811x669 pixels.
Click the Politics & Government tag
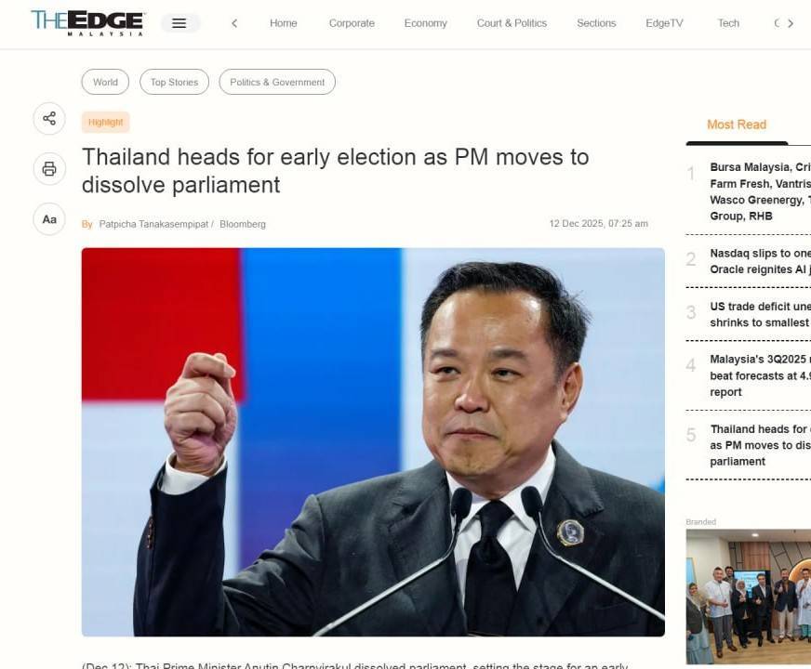(277, 82)
